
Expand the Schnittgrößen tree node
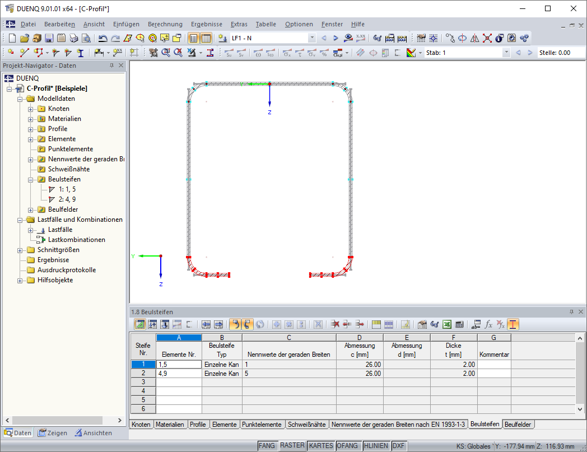coord(20,250)
